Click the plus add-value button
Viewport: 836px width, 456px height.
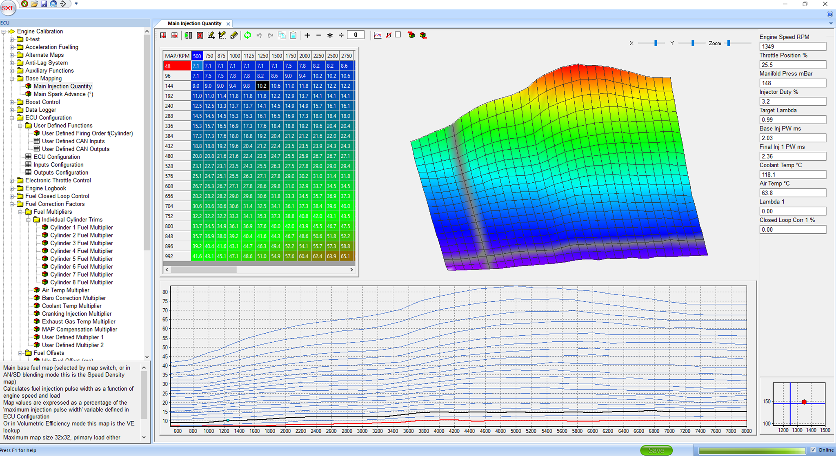coord(307,35)
